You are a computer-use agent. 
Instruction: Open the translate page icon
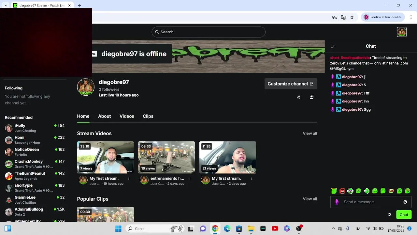pos(343,17)
